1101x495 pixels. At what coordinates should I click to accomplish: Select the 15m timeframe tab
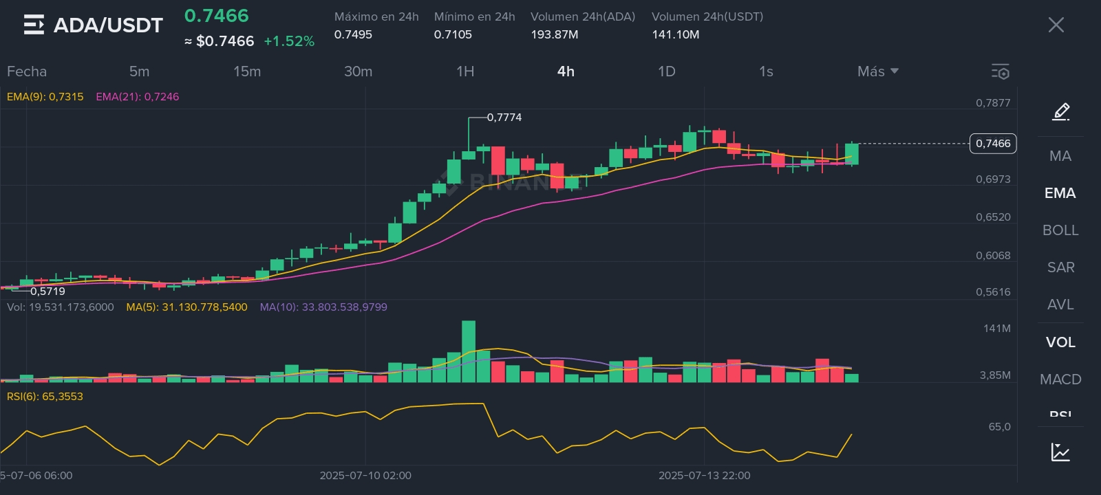[247, 71]
